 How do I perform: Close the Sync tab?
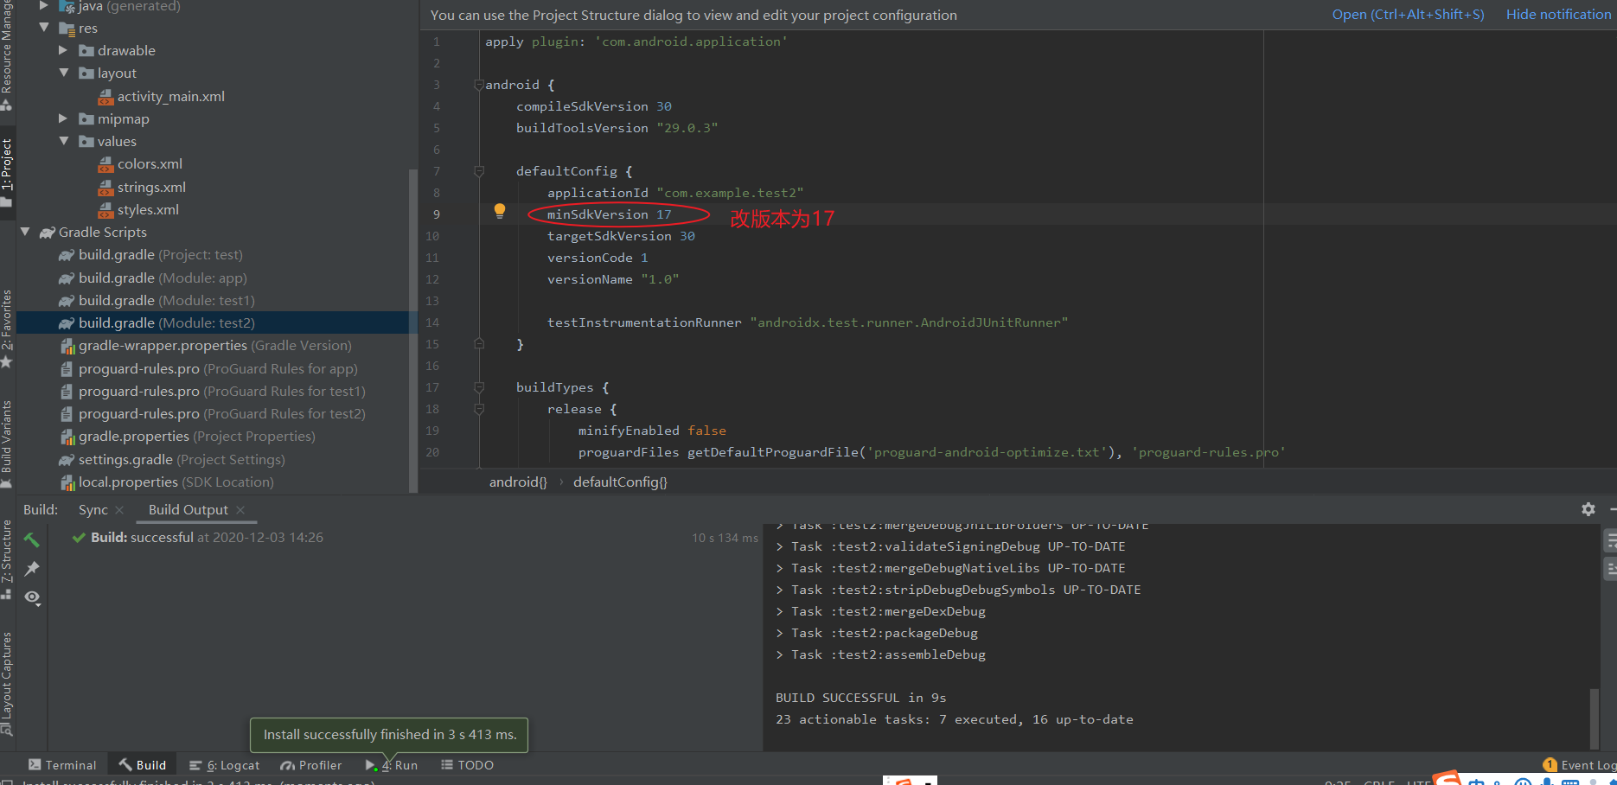119,510
